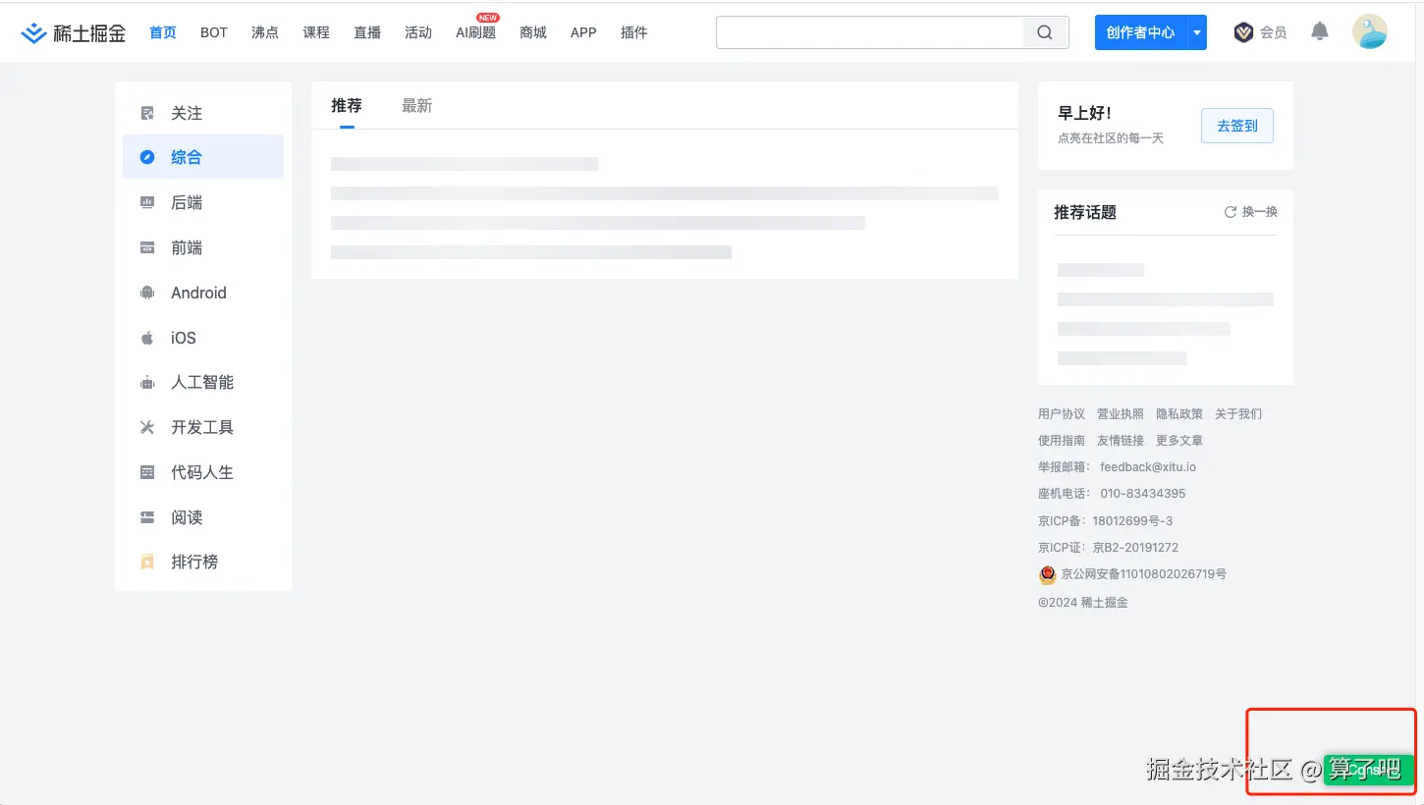Click the iOS apple icon
The image size is (1424, 805).
coord(147,338)
